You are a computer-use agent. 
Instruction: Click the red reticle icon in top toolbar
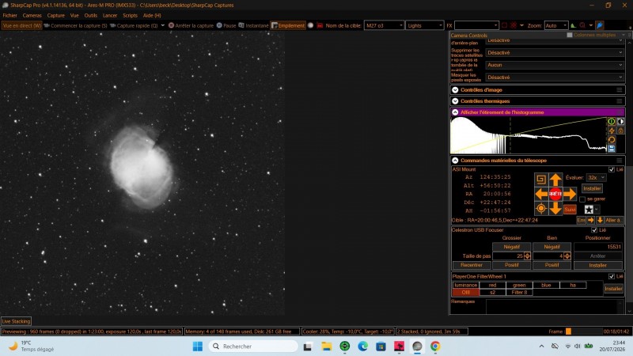point(514,25)
